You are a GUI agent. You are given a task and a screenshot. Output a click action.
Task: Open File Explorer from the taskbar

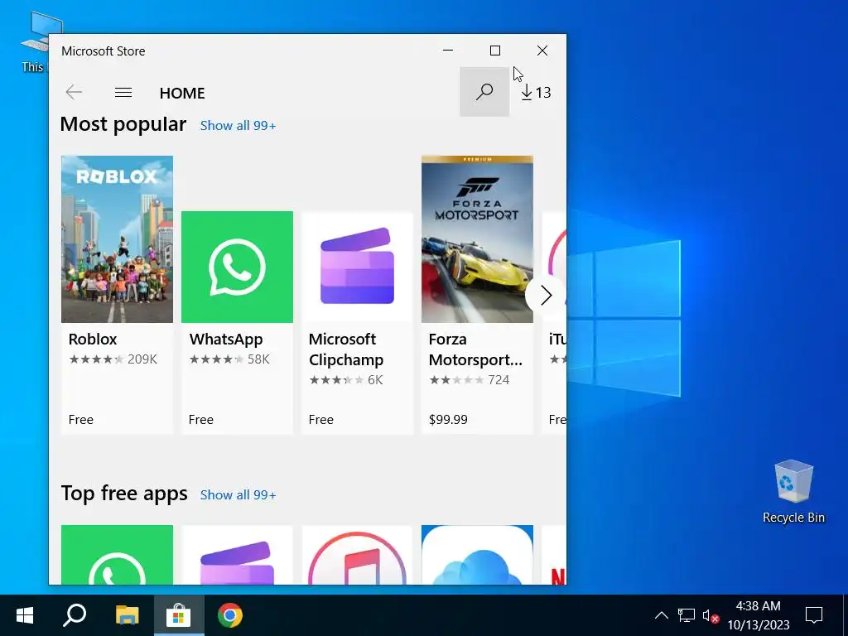click(127, 615)
